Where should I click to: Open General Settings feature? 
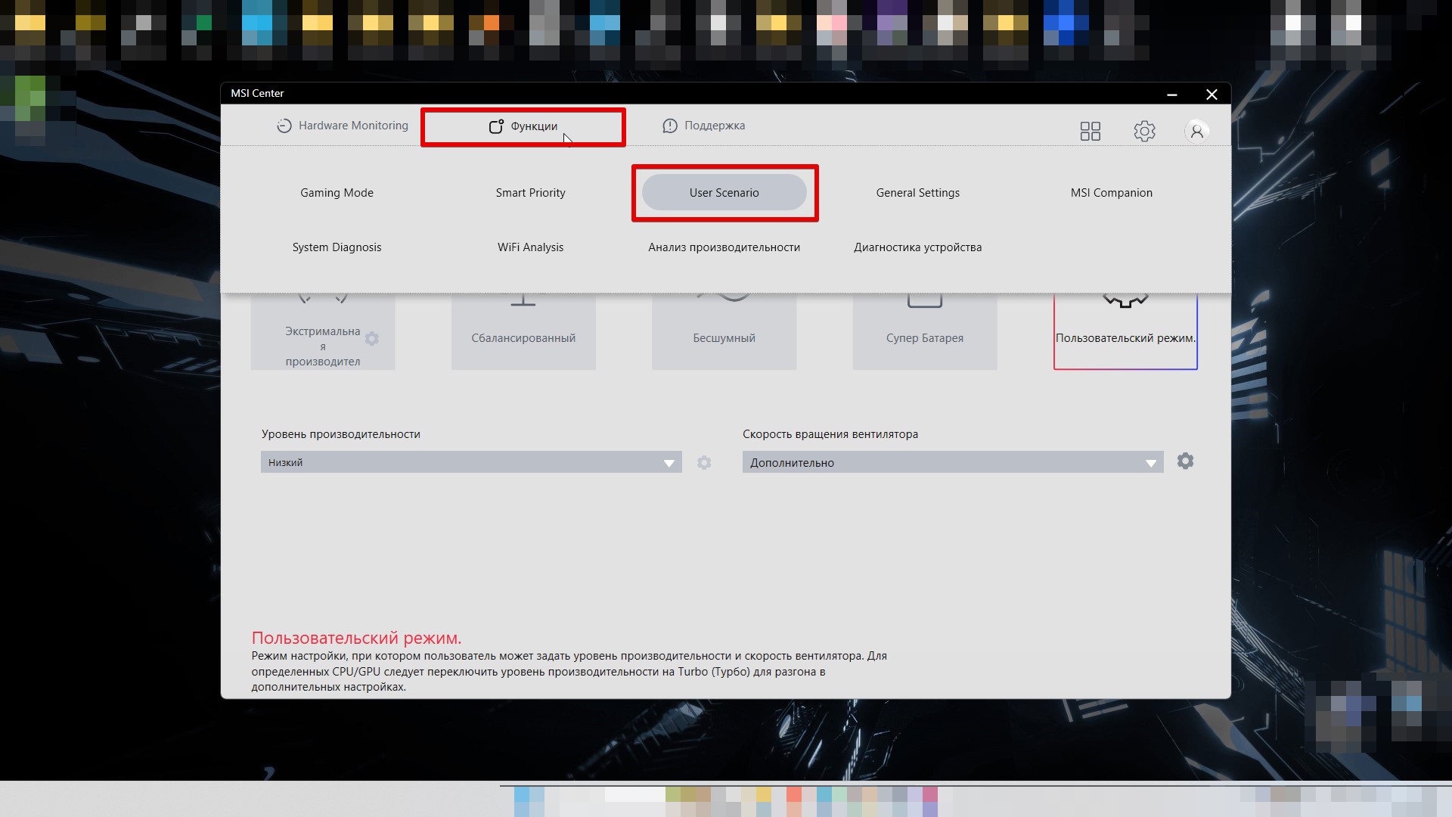(917, 193)
